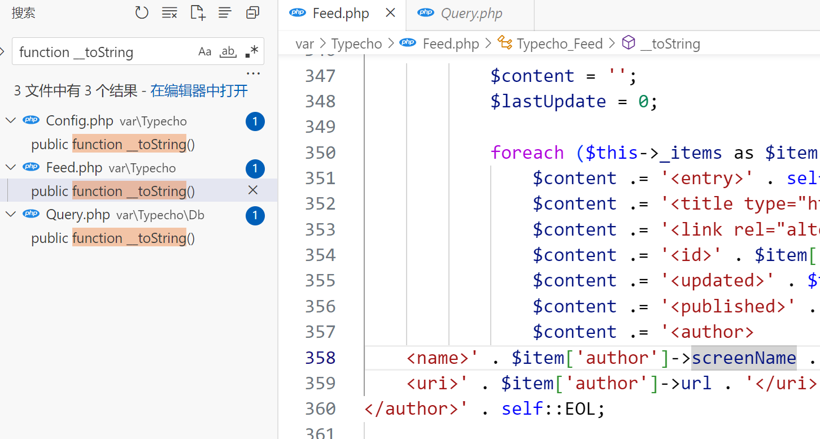820x439 pixels.
Task: Collapse Query.php search result group
Action: point(11,215)
